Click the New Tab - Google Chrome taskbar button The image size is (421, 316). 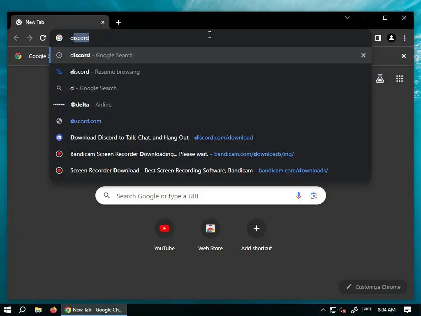click(94, 310)
